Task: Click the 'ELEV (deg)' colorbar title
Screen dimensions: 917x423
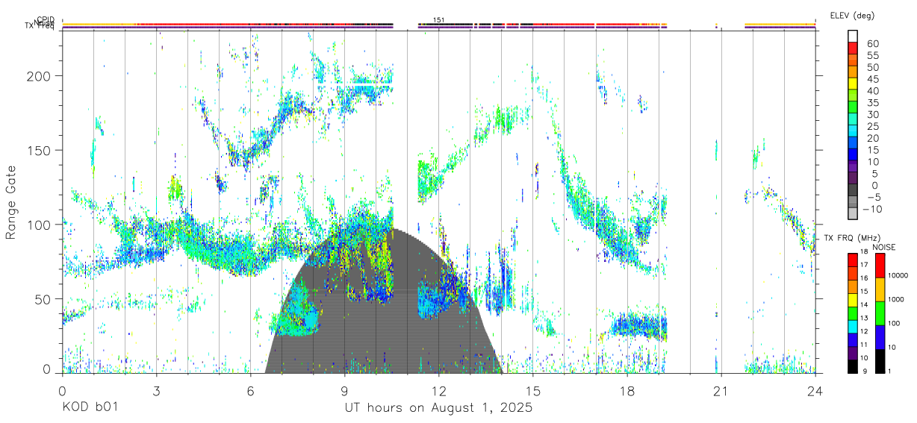Action: pos(851,16)
